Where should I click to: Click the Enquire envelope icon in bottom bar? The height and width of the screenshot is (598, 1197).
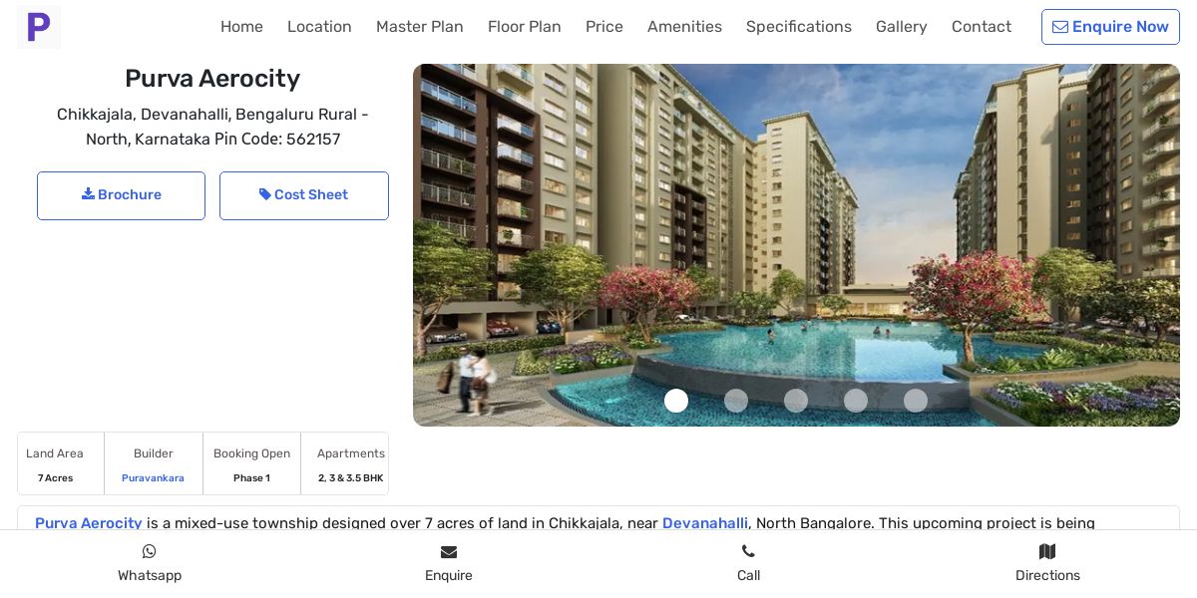tap(449, 552)
